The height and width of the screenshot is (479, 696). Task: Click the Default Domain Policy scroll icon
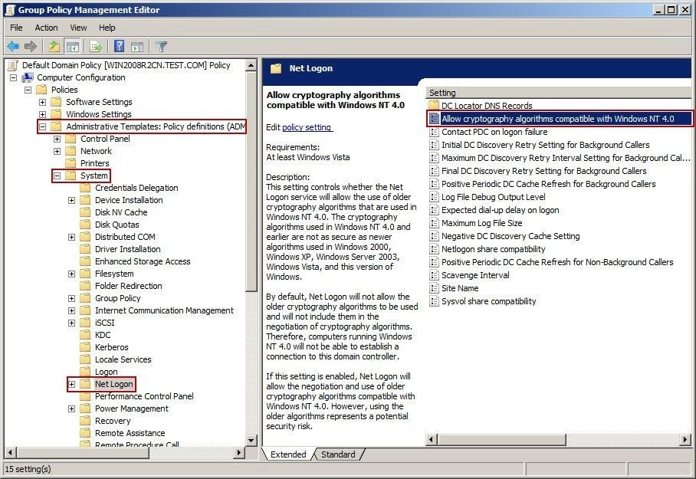coord(13,65)
